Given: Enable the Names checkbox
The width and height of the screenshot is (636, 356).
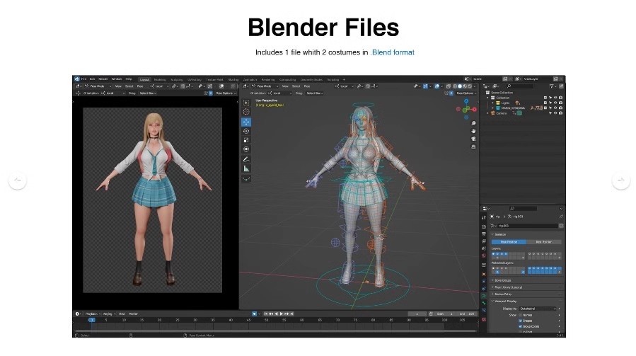Looking at the screenshot, I should pyautogui.click(x=521, y=315).
